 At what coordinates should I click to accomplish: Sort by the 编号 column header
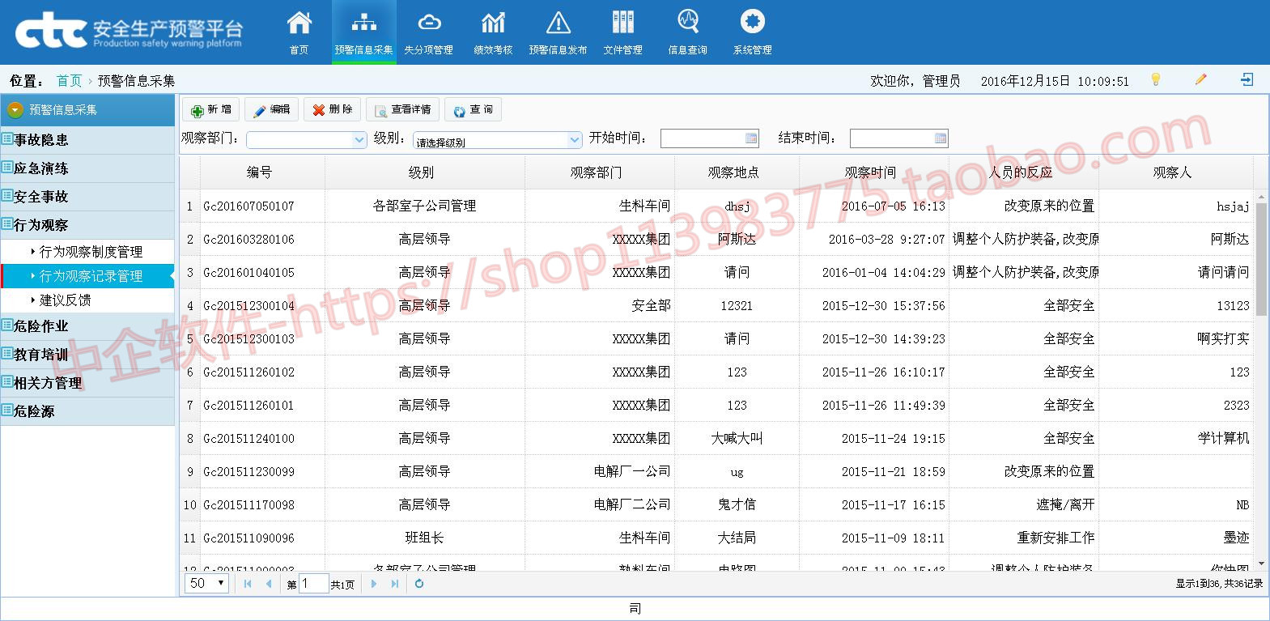(262, 172)
